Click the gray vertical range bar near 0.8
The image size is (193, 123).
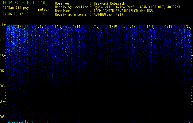[x=6, y=95]
